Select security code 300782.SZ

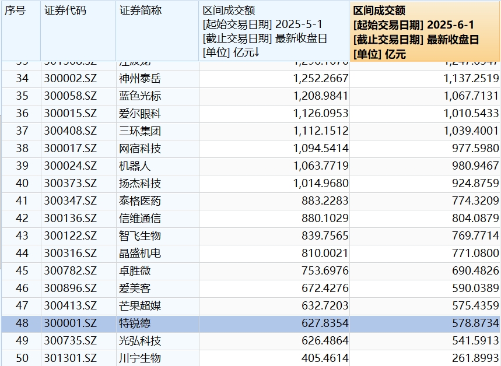[71, 271]
